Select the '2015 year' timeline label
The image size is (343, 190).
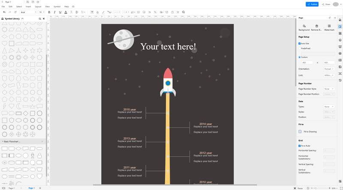129,110
